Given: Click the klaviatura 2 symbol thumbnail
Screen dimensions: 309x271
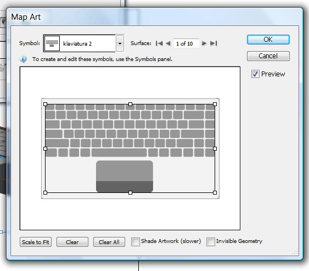Looking at the screenshot, I should 52,43.
